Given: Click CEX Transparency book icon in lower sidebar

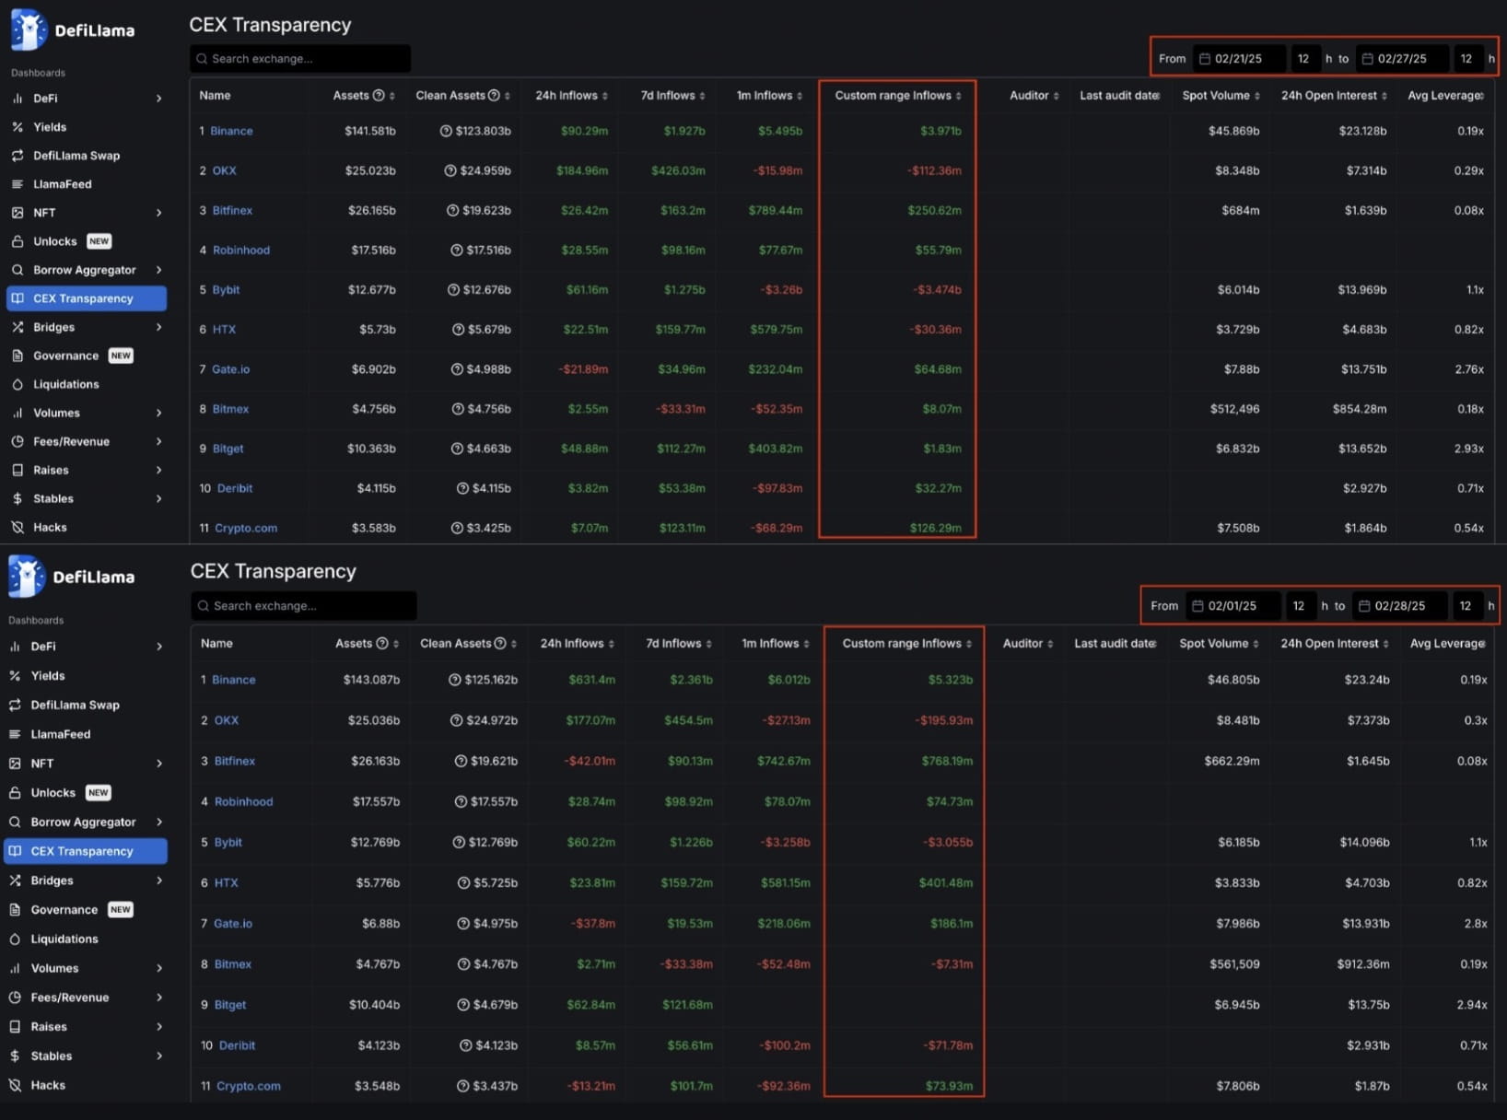Looking at the screenshot, I should (x=15, y=851).
